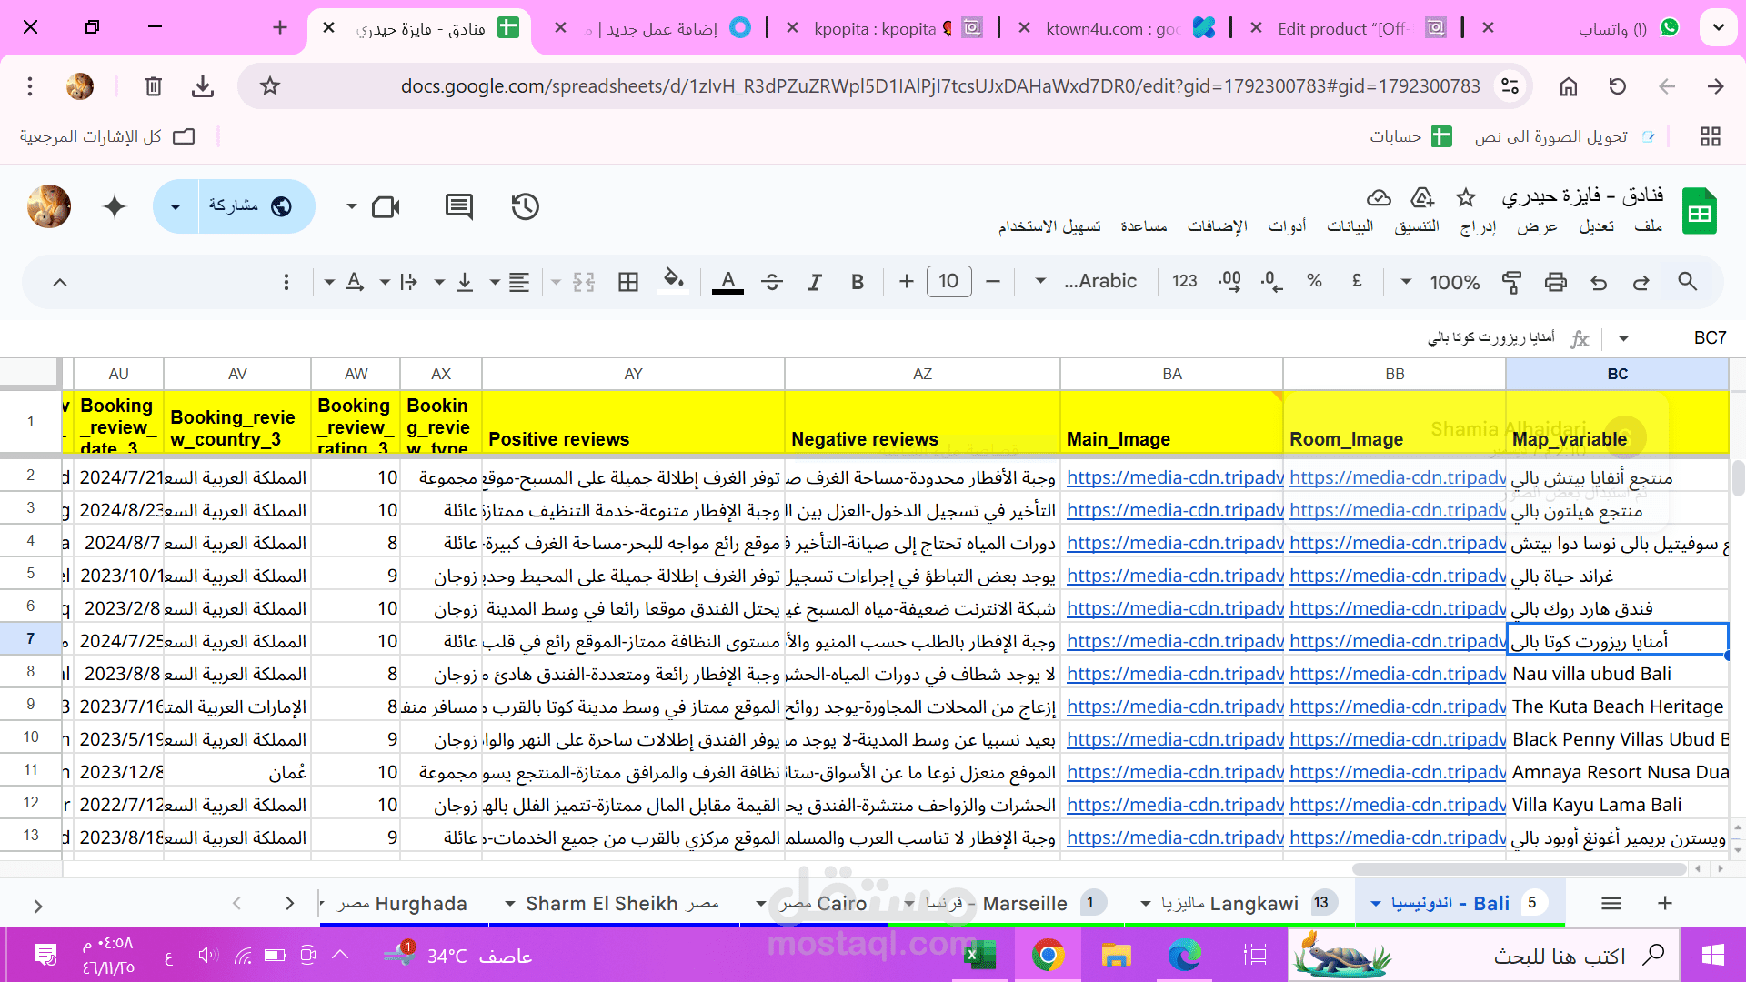Move document to a folder
This screenshot has height=982, width=1746.
1422,197
